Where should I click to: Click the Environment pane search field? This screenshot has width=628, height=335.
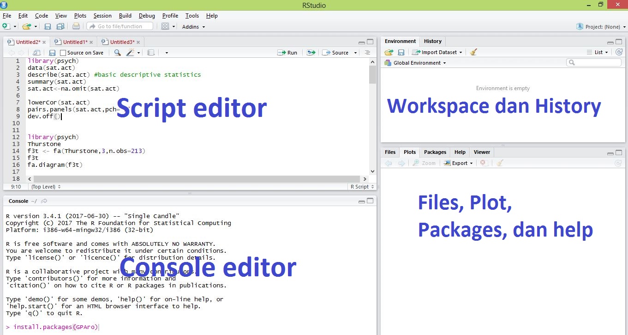[x=593, y=62]
